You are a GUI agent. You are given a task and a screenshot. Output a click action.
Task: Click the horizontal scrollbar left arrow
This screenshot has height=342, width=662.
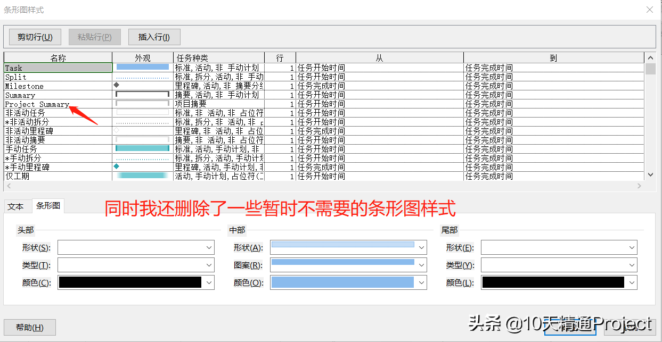click(9, 186)
